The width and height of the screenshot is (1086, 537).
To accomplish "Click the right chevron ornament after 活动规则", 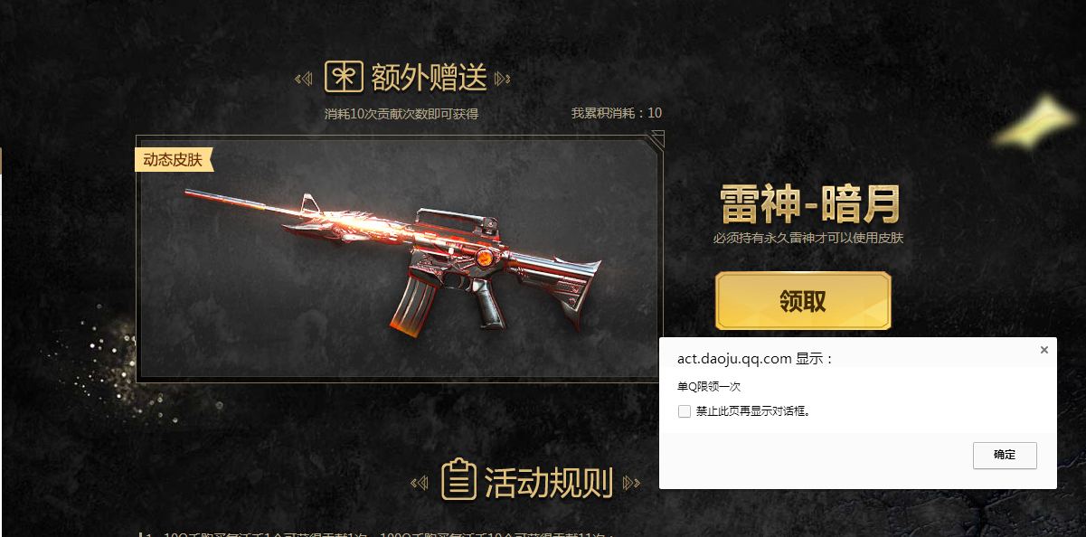I will coord(631,483).
